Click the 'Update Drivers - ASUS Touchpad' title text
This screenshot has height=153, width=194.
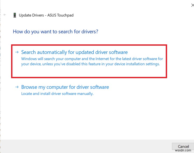coord(46,15)
